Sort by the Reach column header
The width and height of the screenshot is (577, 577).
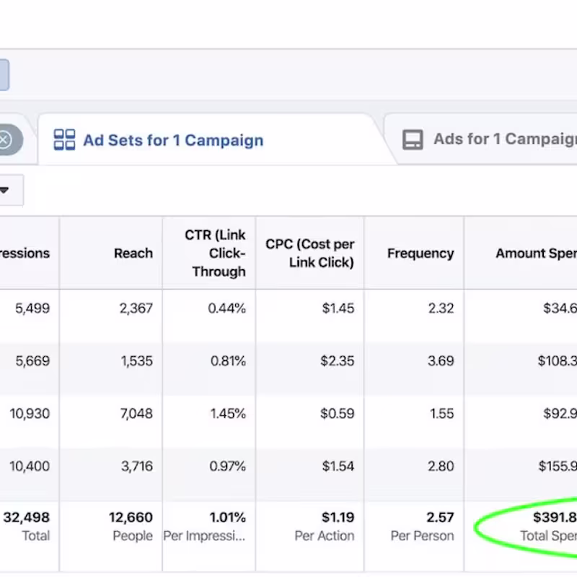tap(133, 253)
